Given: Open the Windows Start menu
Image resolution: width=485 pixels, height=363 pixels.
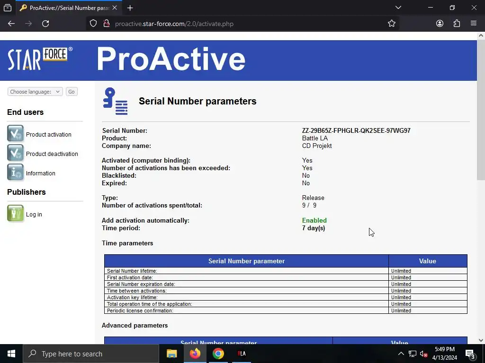Looking at the screenshot, I should tap(11, 354).
